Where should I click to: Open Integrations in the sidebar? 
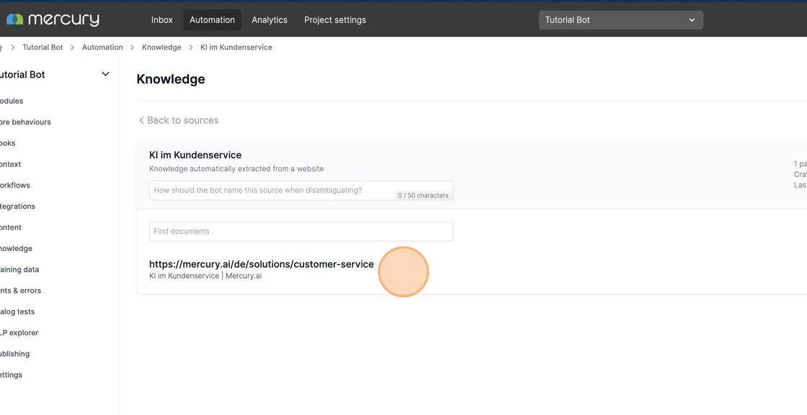[x=17, y=206]
